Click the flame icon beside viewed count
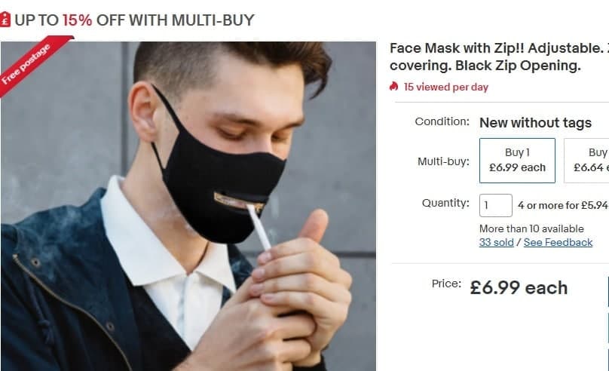 [x=394, y=87]
